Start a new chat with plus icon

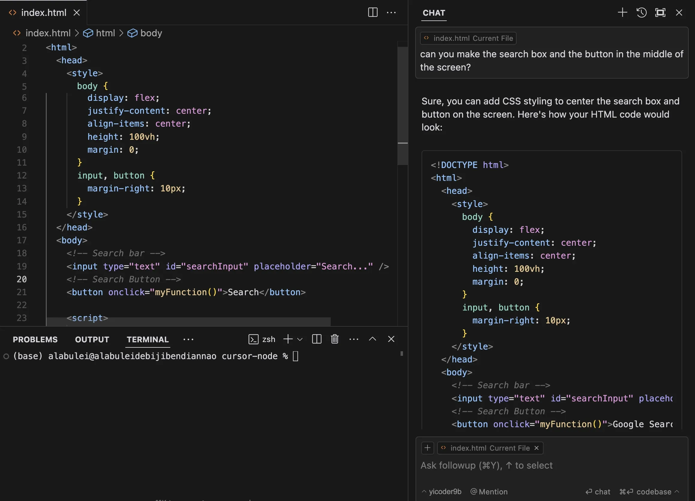pyautogui.click(x=622, y=13)
